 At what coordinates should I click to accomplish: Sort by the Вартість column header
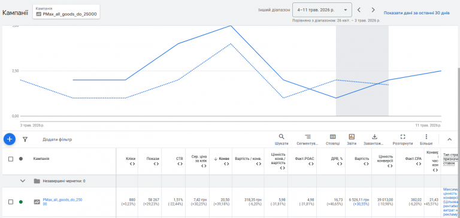pos(361,159)
